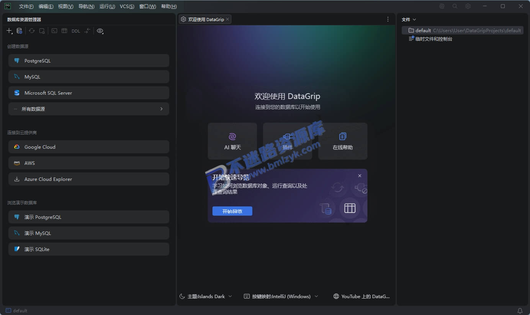Click the table editor icon in toolbar
This screenshot has height=315, width=530.
pyautogui.click(x=64, y=31)
